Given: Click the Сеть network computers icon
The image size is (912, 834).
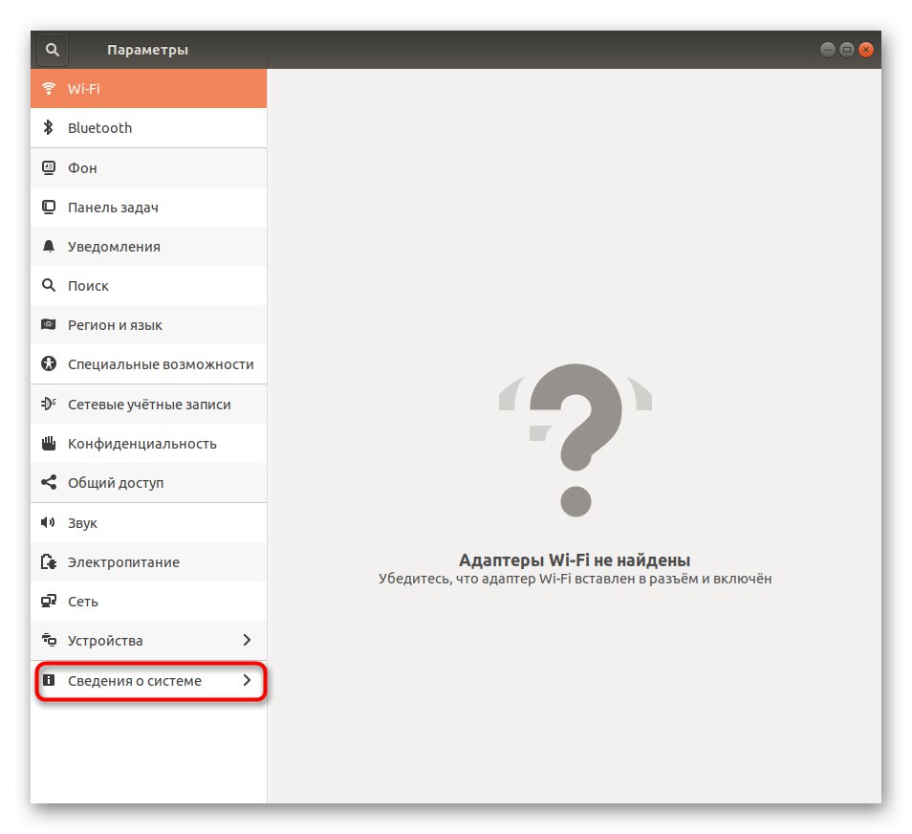Looking at the screenshot, I should point(49,601).
